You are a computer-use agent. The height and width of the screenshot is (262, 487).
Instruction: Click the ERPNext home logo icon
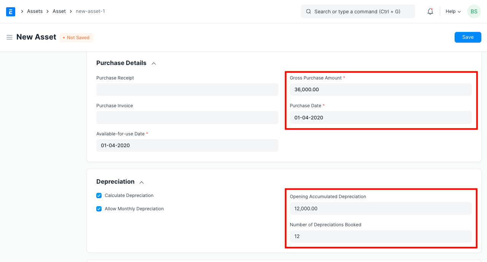coord(11,11)
